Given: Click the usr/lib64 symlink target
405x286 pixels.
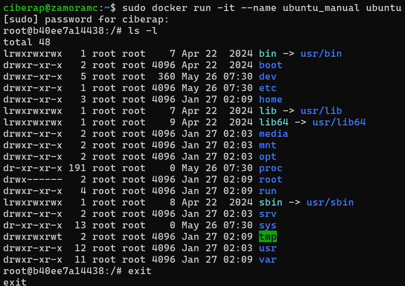Looking at the screenshot, I should (339, 122).
